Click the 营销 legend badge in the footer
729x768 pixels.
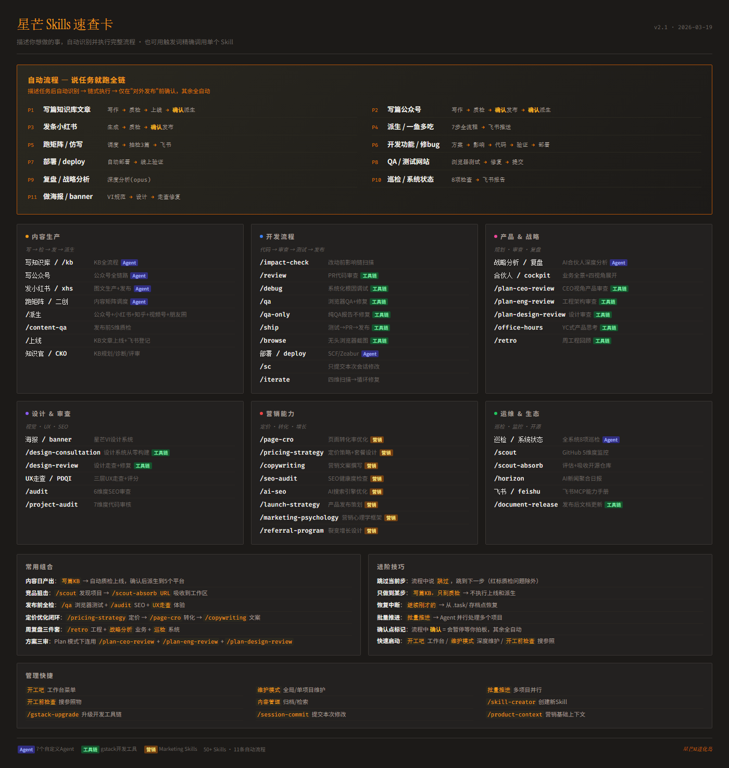pyautogui.click(x=151, y=749)
